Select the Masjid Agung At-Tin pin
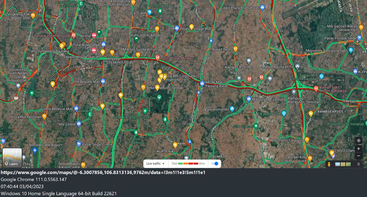 (x=297, y=66)
